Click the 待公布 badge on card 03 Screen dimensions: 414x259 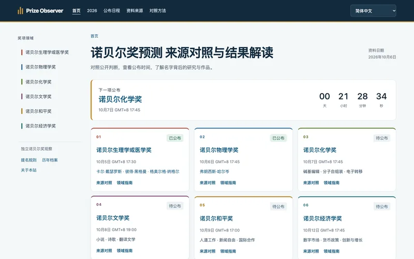[382, 138]
